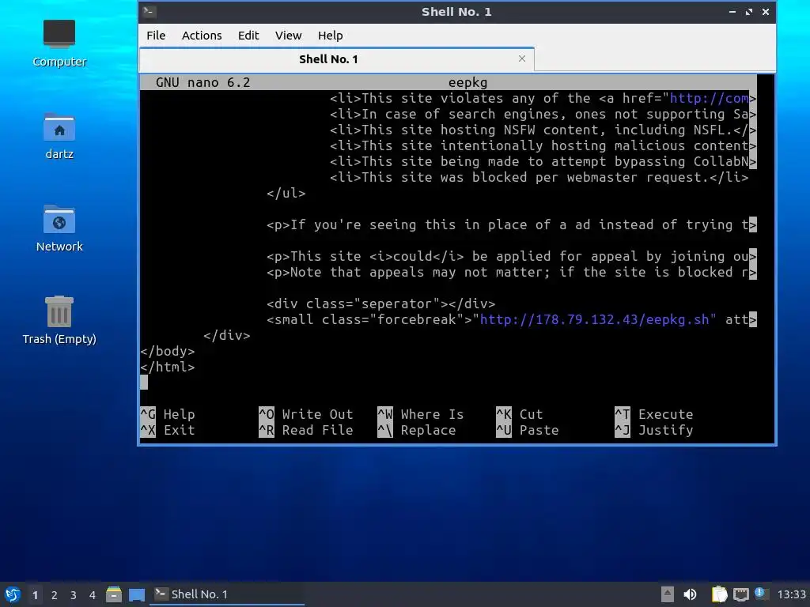Click the ^\ Replace shortcut
The height and width of the screenshot is (607, 810).
(x=417, y=430)
